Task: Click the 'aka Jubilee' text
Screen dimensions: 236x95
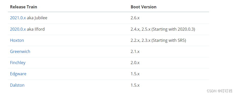Action: (x=37, y=18)
